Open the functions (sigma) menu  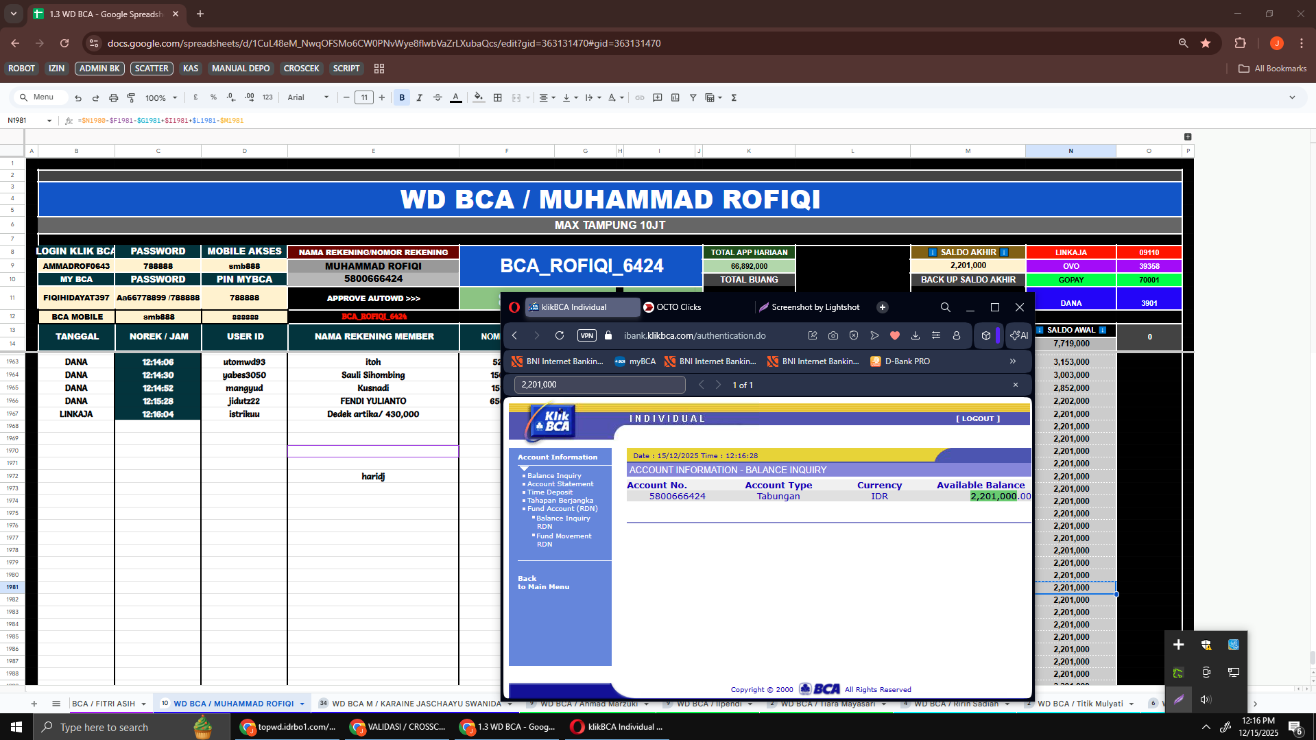pyautogui.click(x=734, y=97)
